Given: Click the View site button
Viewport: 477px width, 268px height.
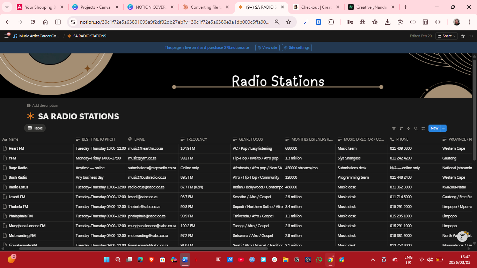Looking at the screenshot, I should coord(267,47).
